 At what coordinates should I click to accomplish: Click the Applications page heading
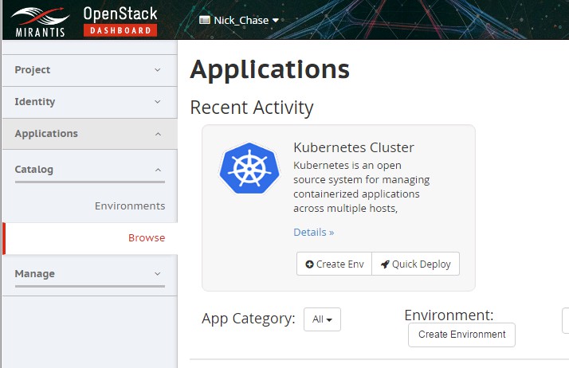point(269,69)
